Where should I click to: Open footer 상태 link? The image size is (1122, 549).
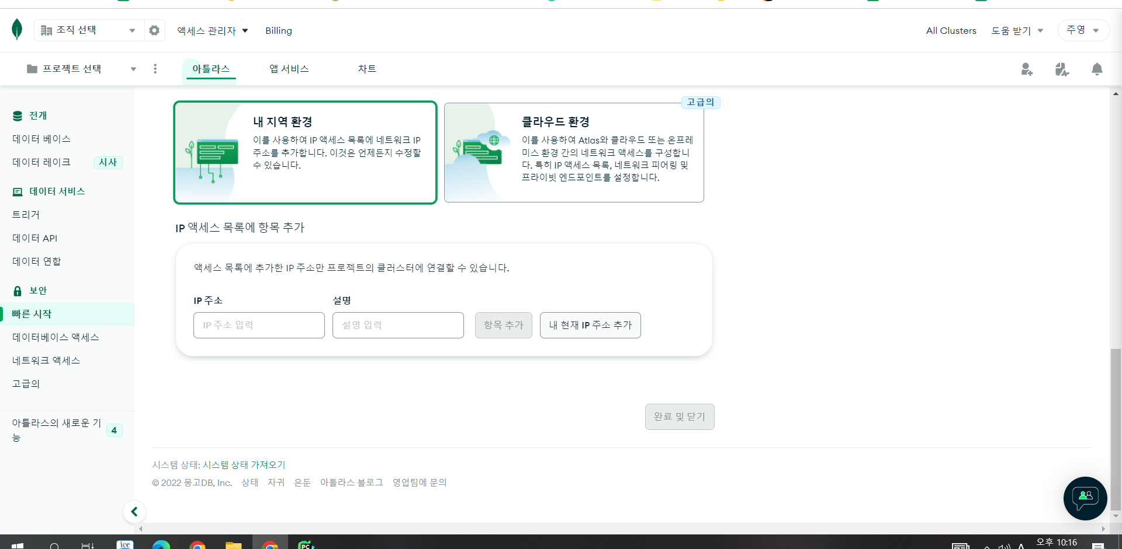point(250,482)
